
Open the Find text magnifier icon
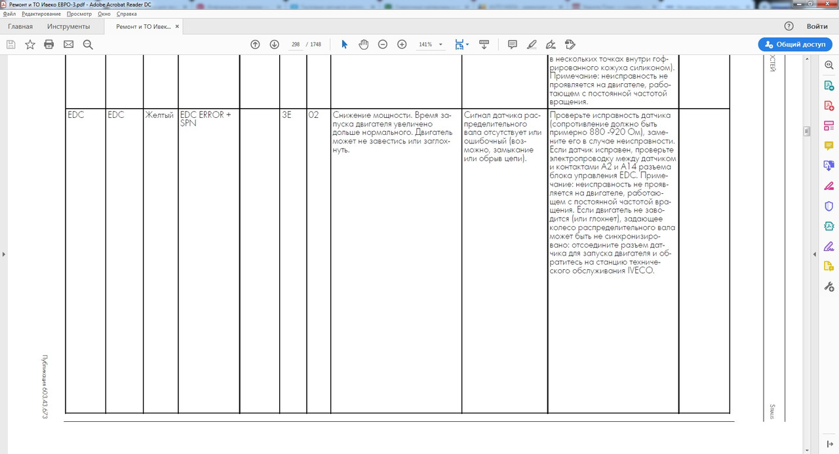(88, 45)
